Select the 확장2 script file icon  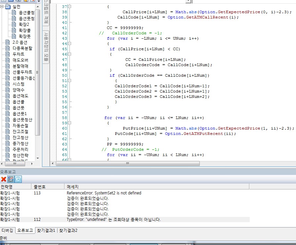[14, 24]
